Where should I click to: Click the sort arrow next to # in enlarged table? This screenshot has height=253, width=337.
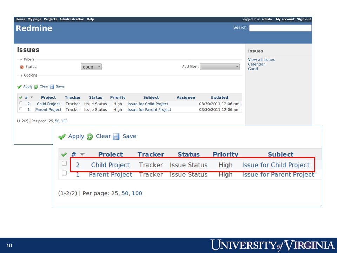tap(82, 154)
